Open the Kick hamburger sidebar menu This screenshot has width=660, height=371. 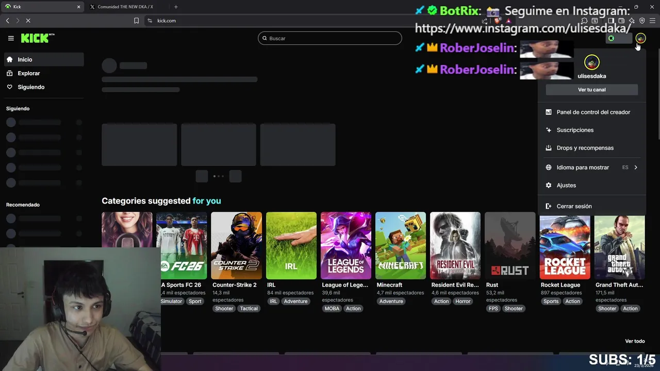click(x=11, y=38)
